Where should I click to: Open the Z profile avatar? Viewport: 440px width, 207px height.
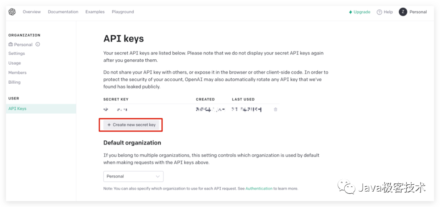(403, 12)
